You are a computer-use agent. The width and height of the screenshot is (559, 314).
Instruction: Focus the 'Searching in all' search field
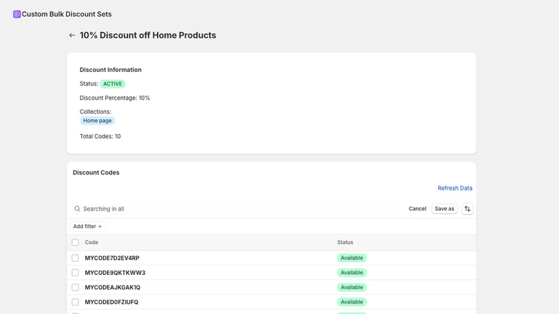[235, 209]
